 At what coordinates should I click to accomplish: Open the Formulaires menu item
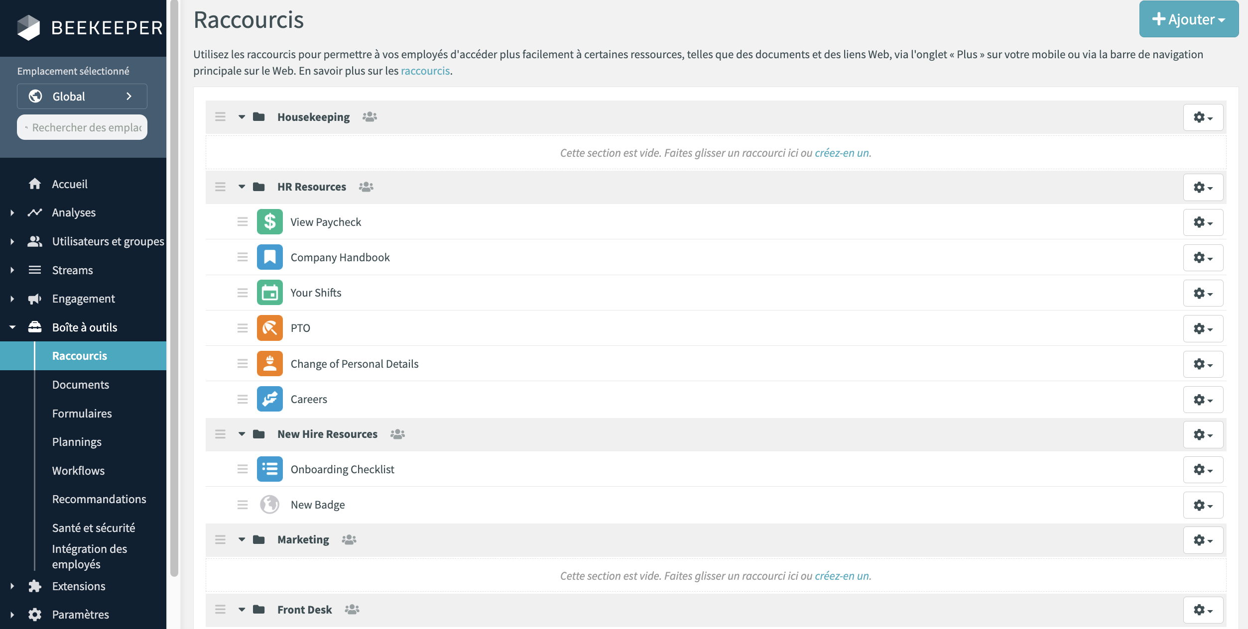pyautogui.click(x=82, y=414)
